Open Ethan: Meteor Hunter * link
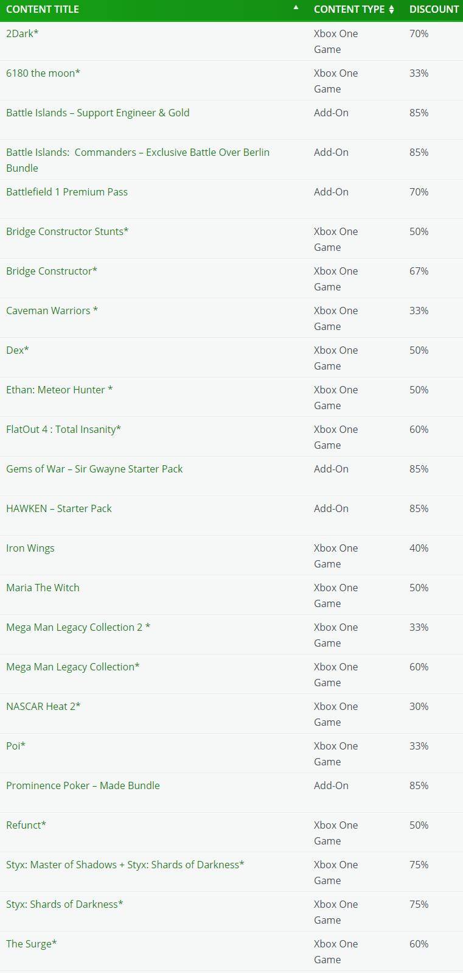The image size is (463, 973). click(60, 390)
